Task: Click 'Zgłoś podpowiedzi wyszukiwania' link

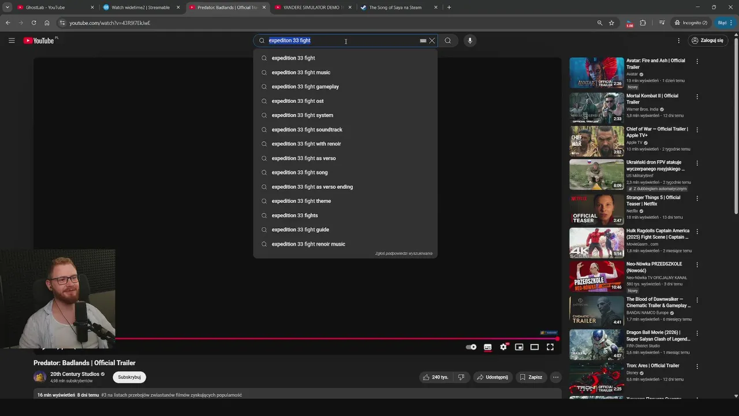Action: [x=404, y=253]
